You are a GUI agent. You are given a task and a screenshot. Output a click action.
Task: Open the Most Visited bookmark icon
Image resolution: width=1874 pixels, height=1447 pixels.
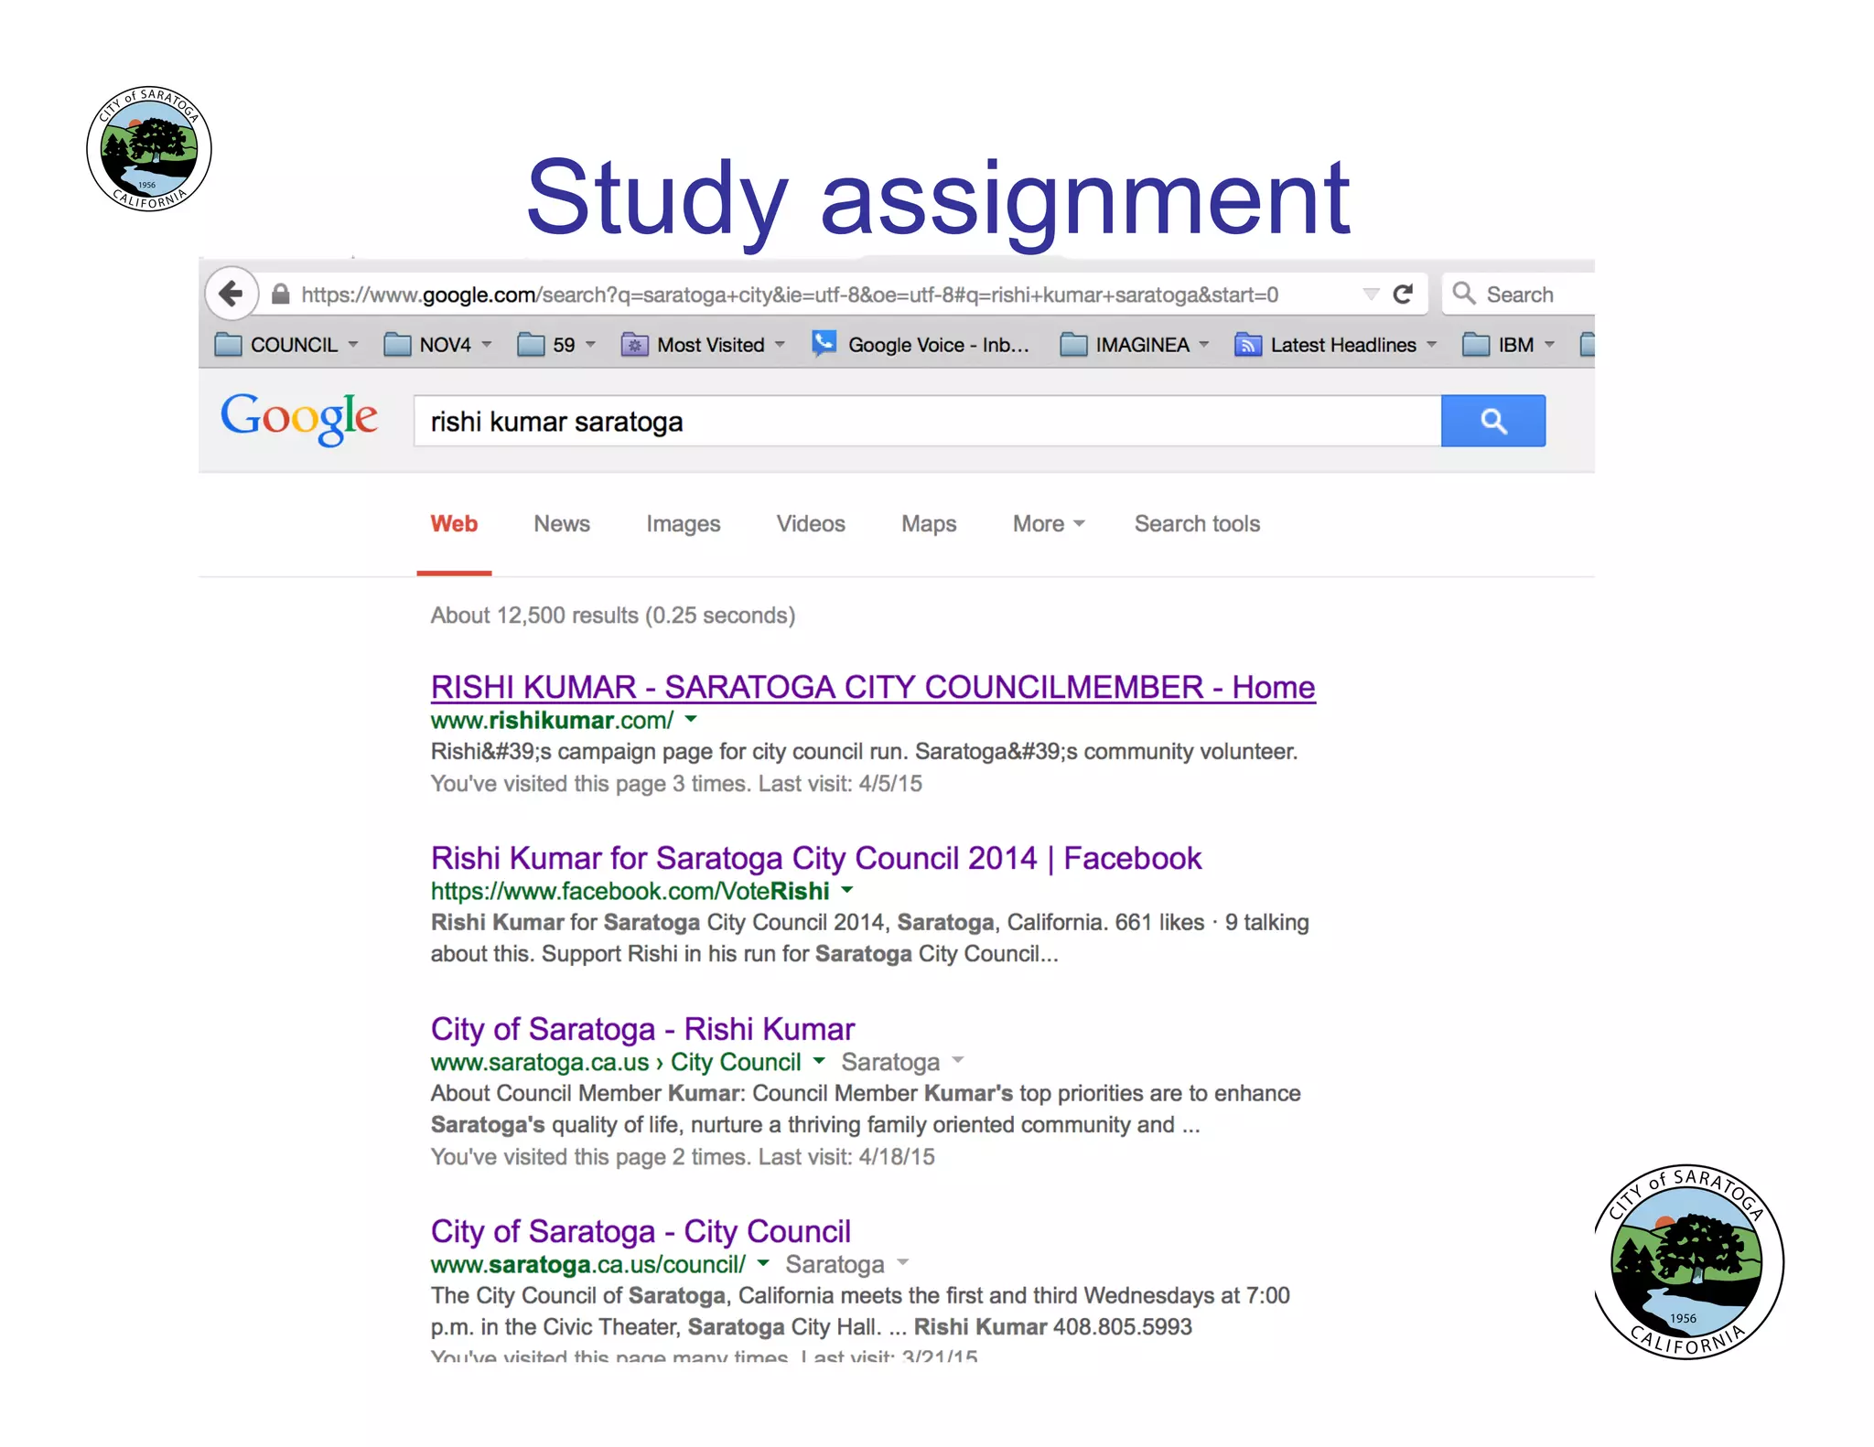tap(634, 345)
